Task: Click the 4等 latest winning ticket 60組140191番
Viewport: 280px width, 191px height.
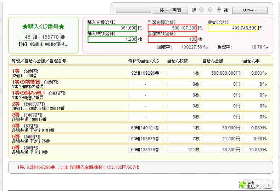Action: [x=145, y=128]
